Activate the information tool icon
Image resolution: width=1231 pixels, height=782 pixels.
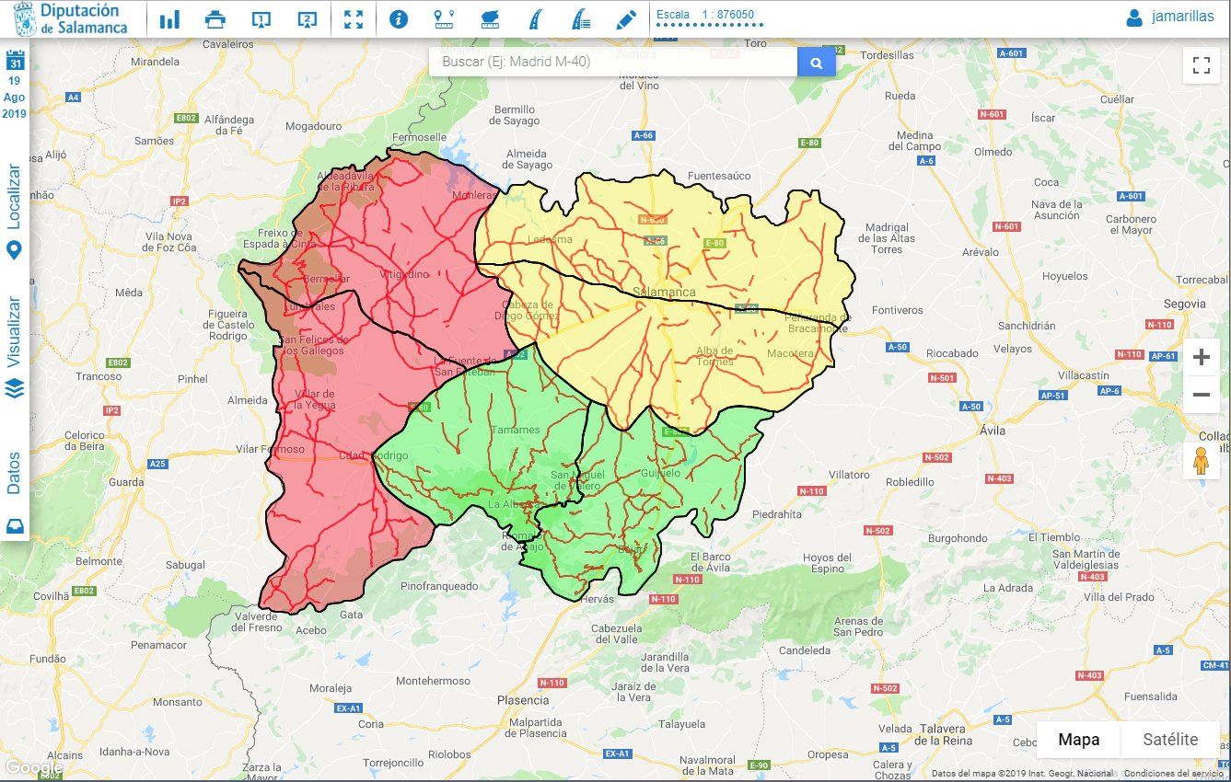399,19
